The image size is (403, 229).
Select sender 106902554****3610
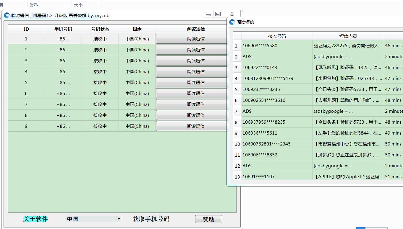pos(277,100)
